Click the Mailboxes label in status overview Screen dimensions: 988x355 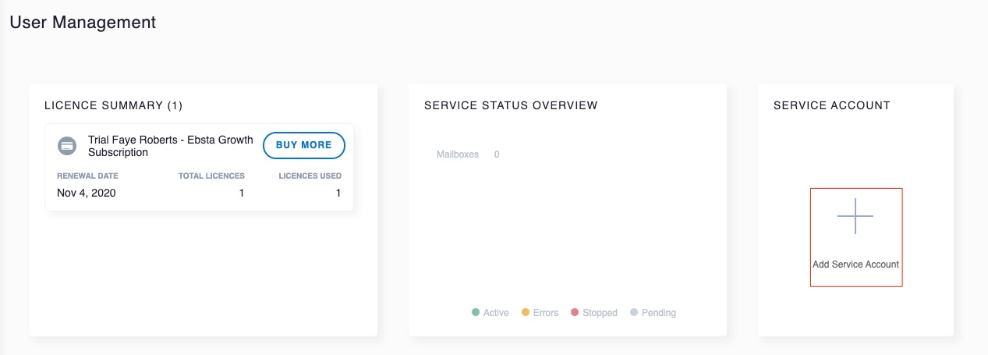pyautogui.click(x=457, y=154)
